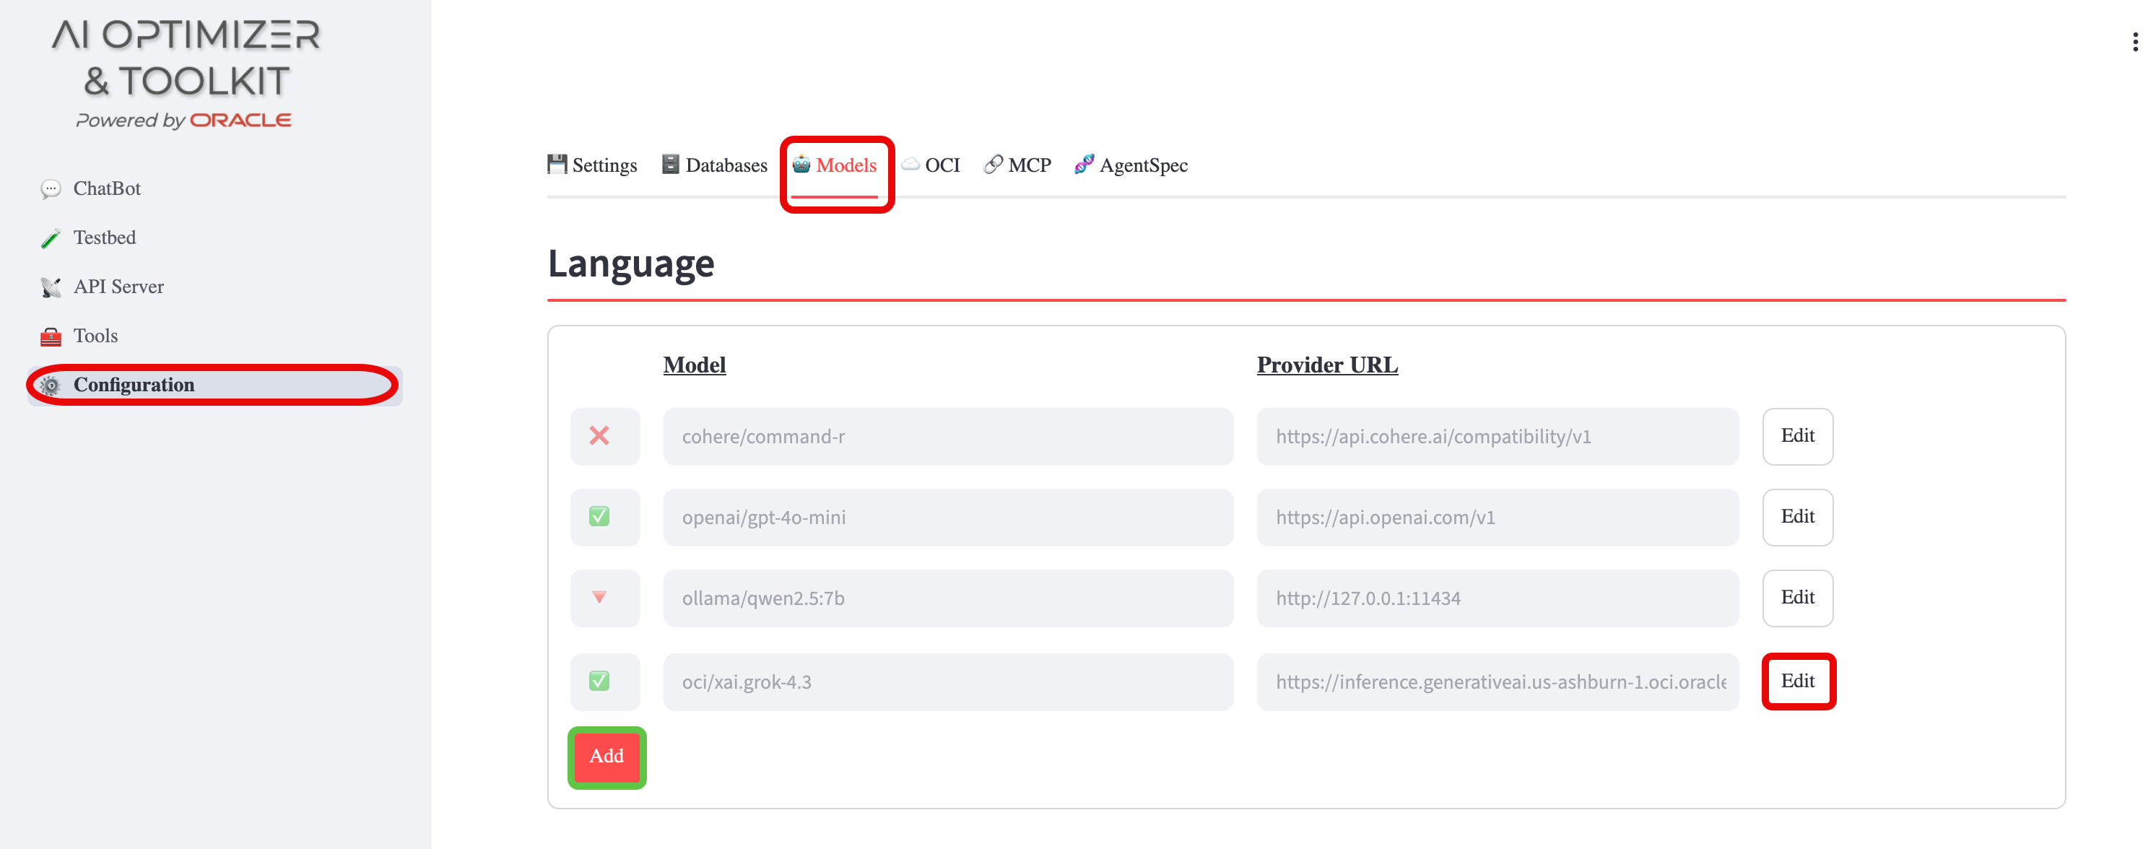Select Configuration in the sidebar
Viewport: 2156px width, 849px height.
tap(214, 386)
